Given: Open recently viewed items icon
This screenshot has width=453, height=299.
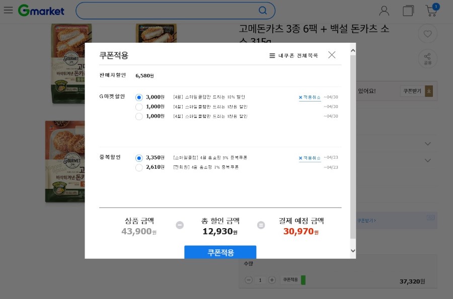Looking at the screenshot, I should click(x=408, y=11).
